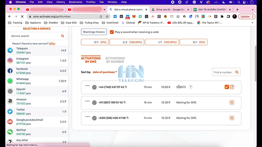Request another SMS for +44 number

232,87
